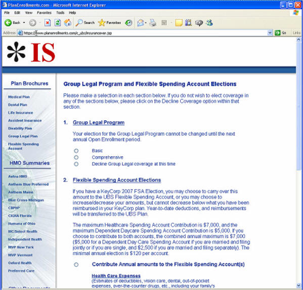Open the CDPHP summary link
This screenshot has width=303, height=290.
14,208
